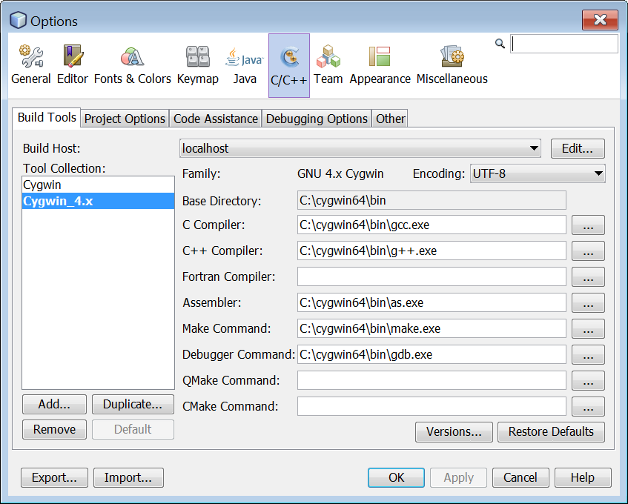
Task: Open the Keymap options category
Action: pyautogui.click(x=198, y=65)
